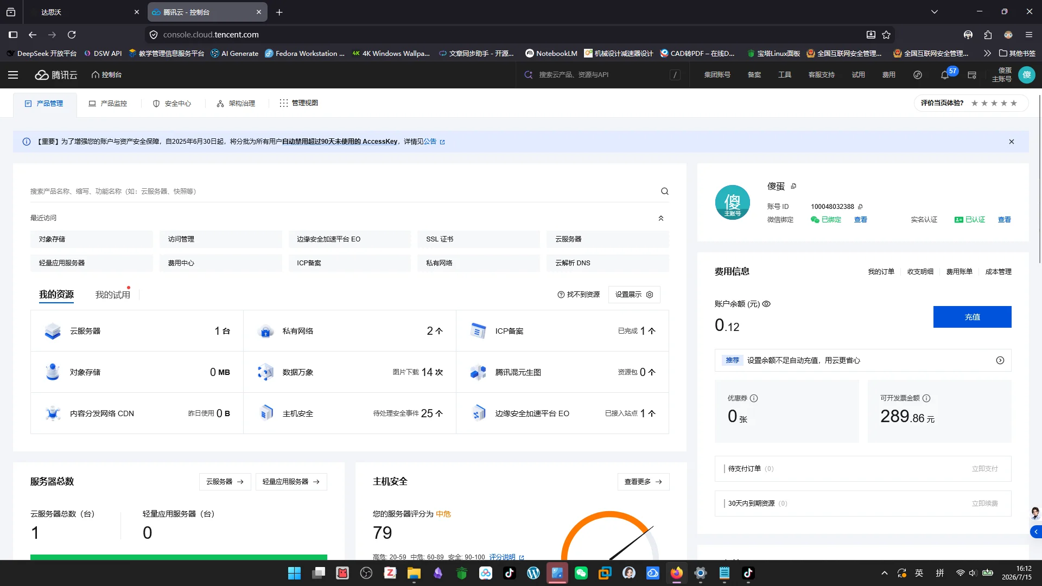Open the ICP备案 resource icon
Screen dimensions: 1042x586
click(x=478, y=331)
